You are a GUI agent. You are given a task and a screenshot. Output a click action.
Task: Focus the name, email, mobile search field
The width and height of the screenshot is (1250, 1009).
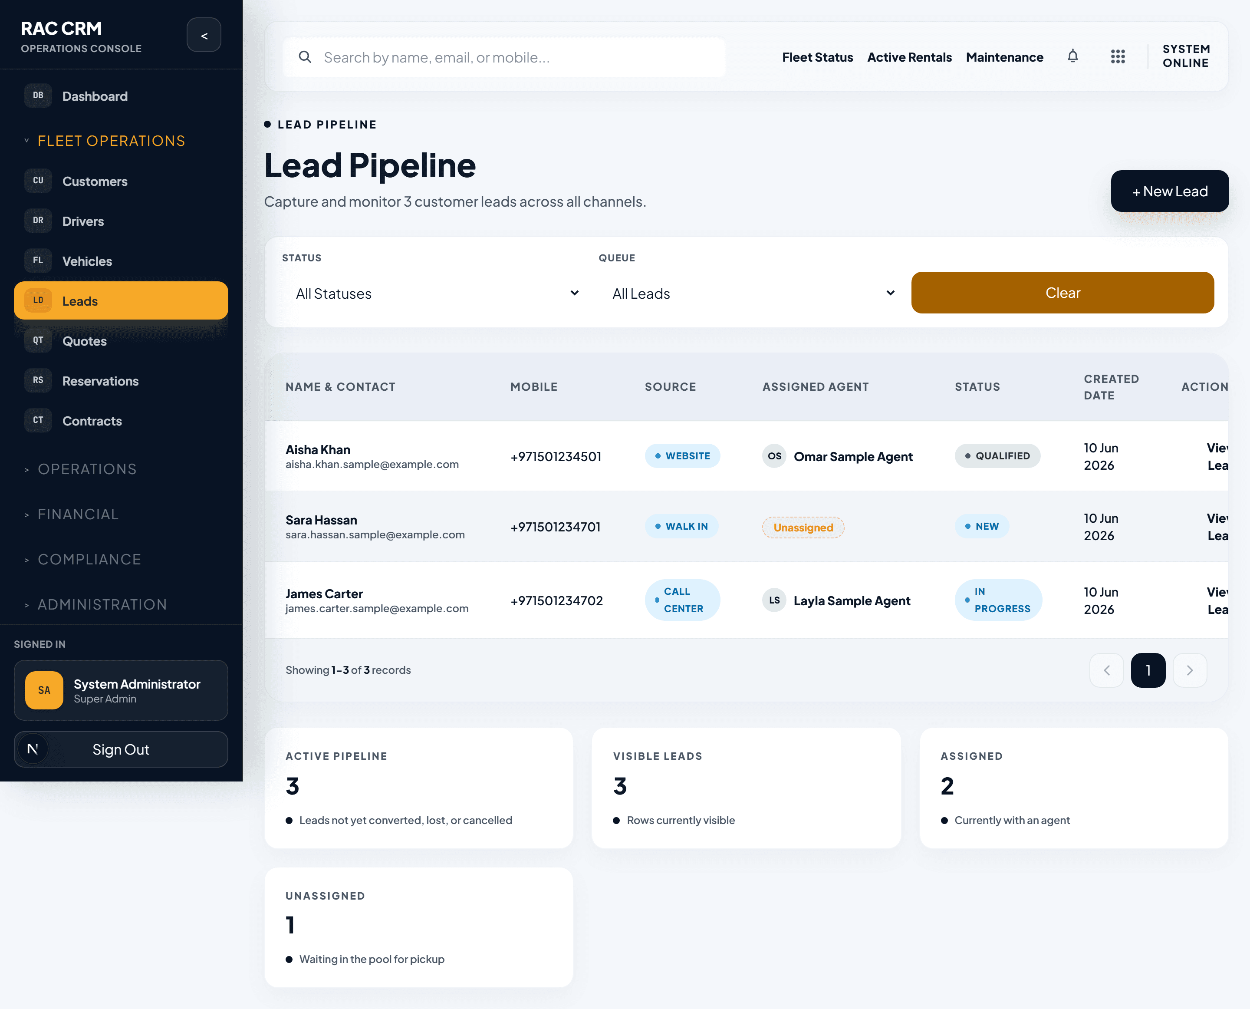click(x=504, y=57)
